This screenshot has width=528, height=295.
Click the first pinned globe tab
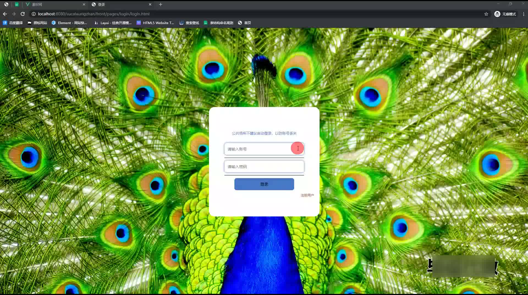pyautogui.click(x=6, y=4)
